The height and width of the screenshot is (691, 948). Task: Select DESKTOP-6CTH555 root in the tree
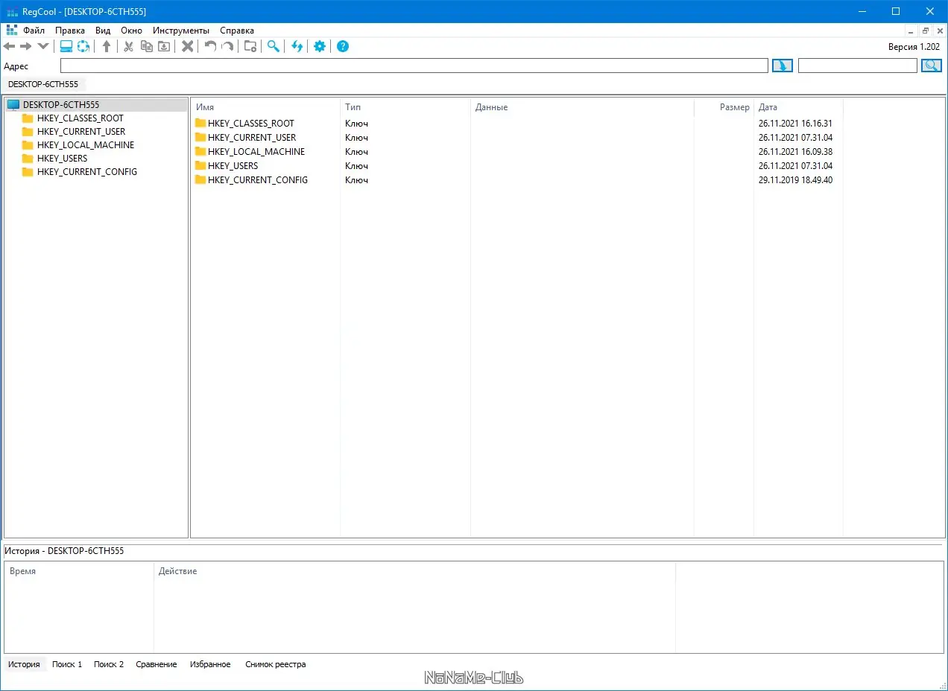pos(61,105)
